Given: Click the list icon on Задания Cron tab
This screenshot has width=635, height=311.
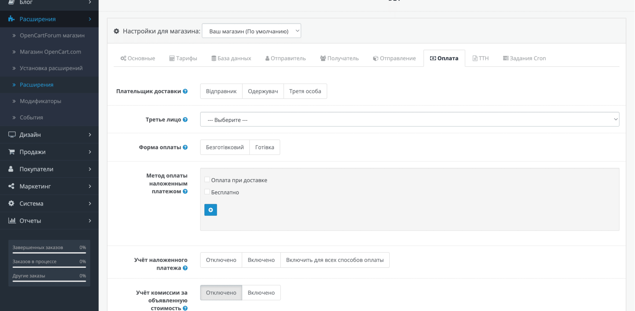Looking at the screenshot, I should (x=506, y=58).
